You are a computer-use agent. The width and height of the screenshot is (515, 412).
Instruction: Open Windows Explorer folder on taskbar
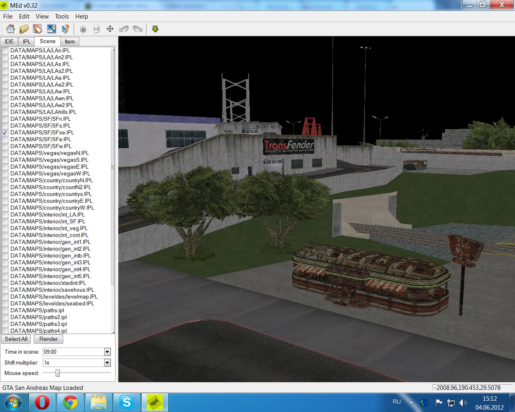(98, 402)
